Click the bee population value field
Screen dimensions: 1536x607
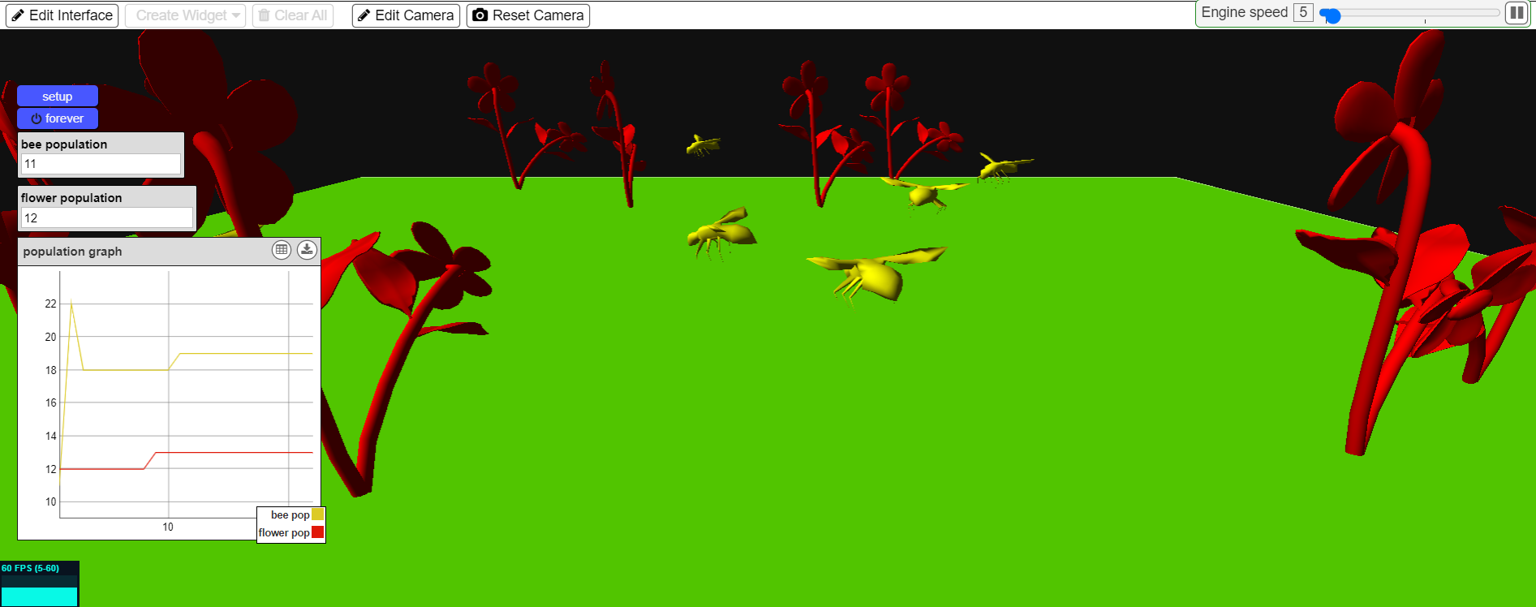[101, 164]
